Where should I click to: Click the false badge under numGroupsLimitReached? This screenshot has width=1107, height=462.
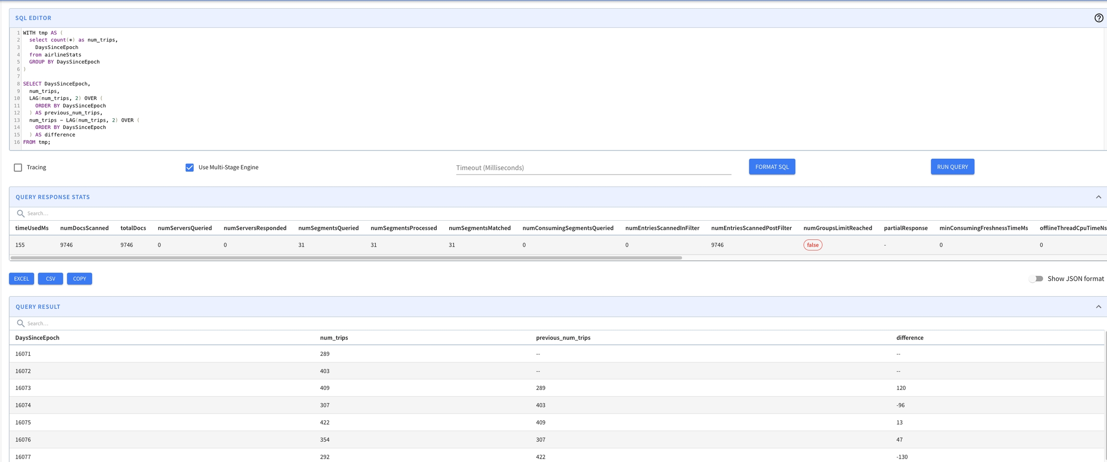[x=812, y=245]
